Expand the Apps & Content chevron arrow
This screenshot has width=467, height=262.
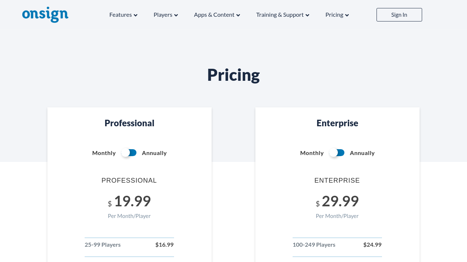pos(238,15)
